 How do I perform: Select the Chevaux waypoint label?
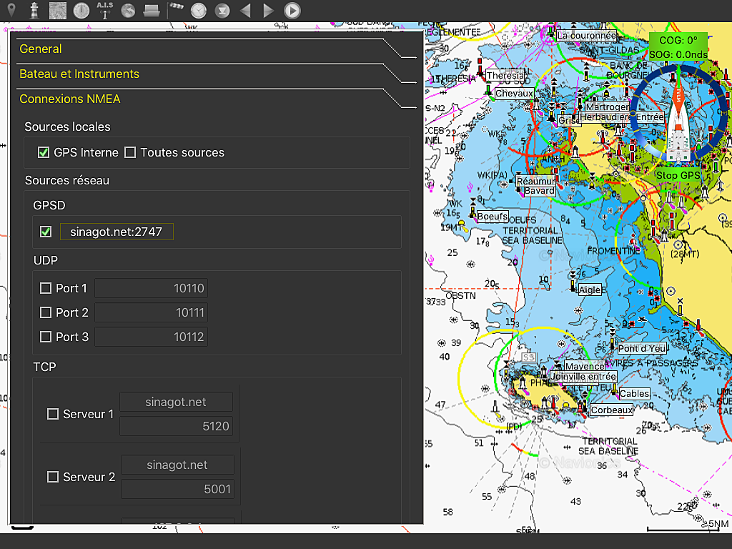pyautogui.click(x=514, y=94)
